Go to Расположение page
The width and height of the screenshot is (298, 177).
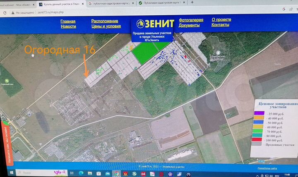click(x=105, y=21)
